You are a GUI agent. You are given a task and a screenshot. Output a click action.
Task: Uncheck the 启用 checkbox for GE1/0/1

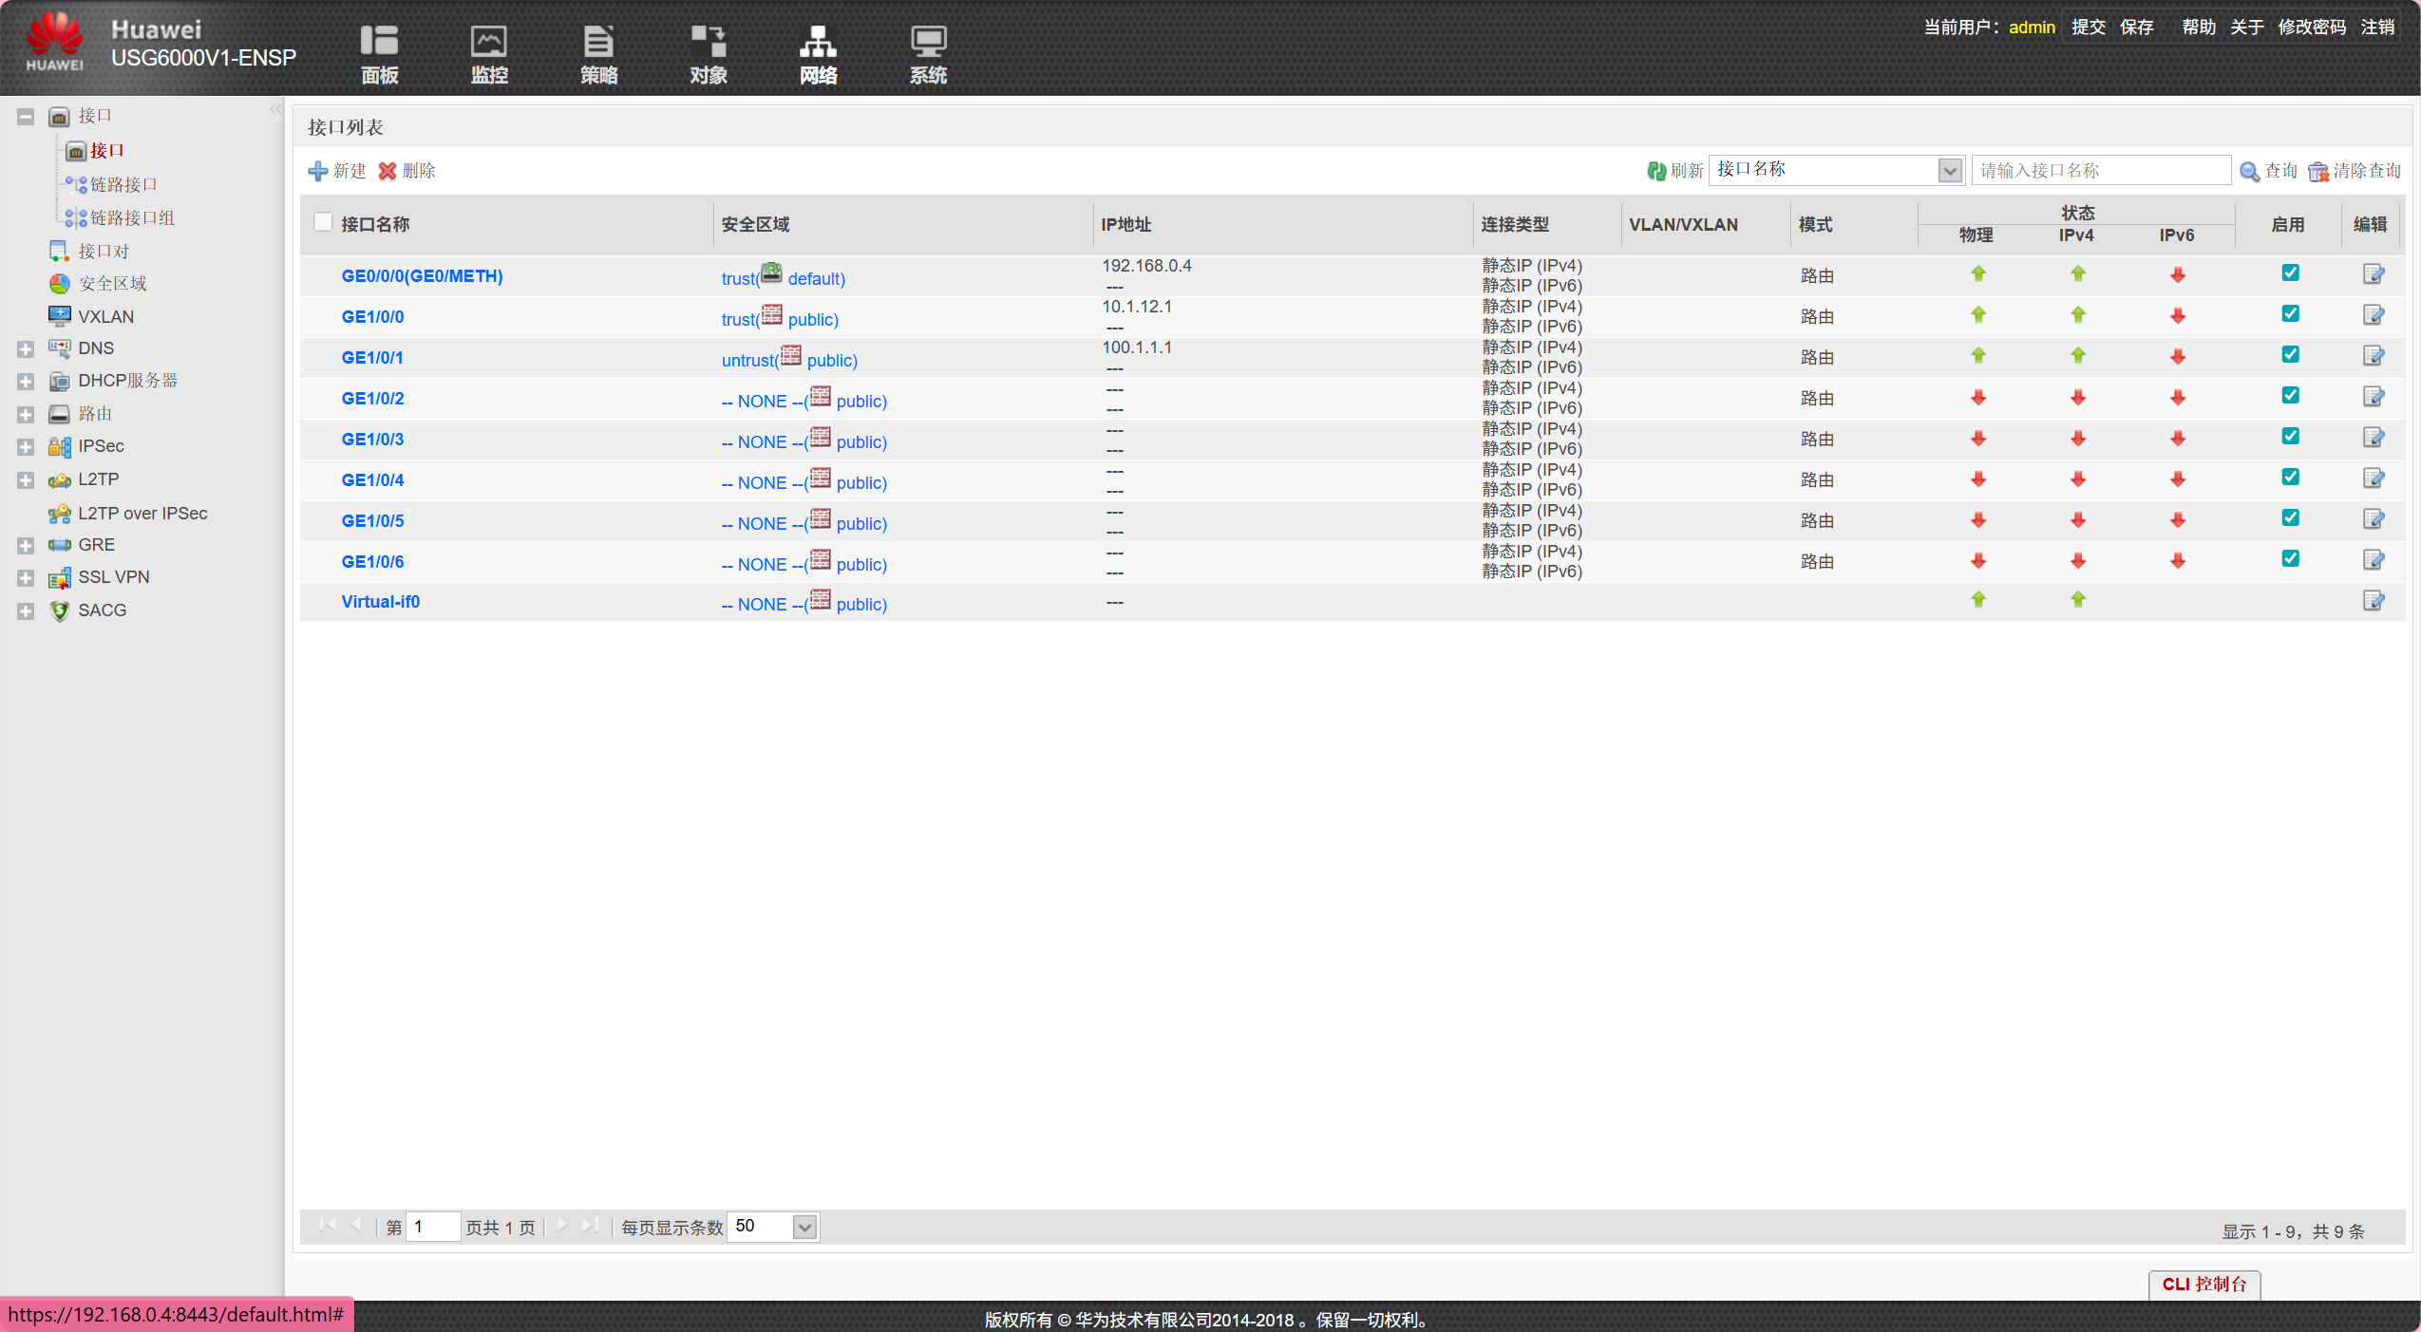pos(2290,355)
